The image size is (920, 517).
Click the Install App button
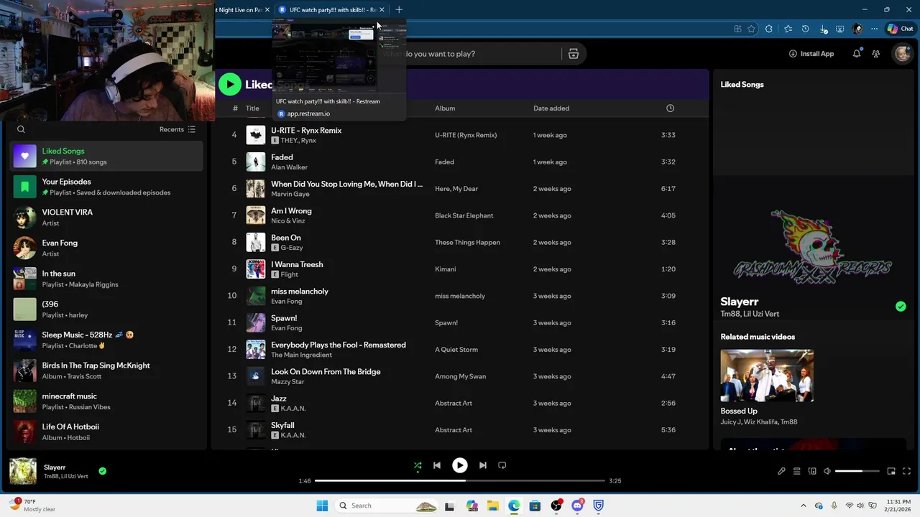click(811, 54)
